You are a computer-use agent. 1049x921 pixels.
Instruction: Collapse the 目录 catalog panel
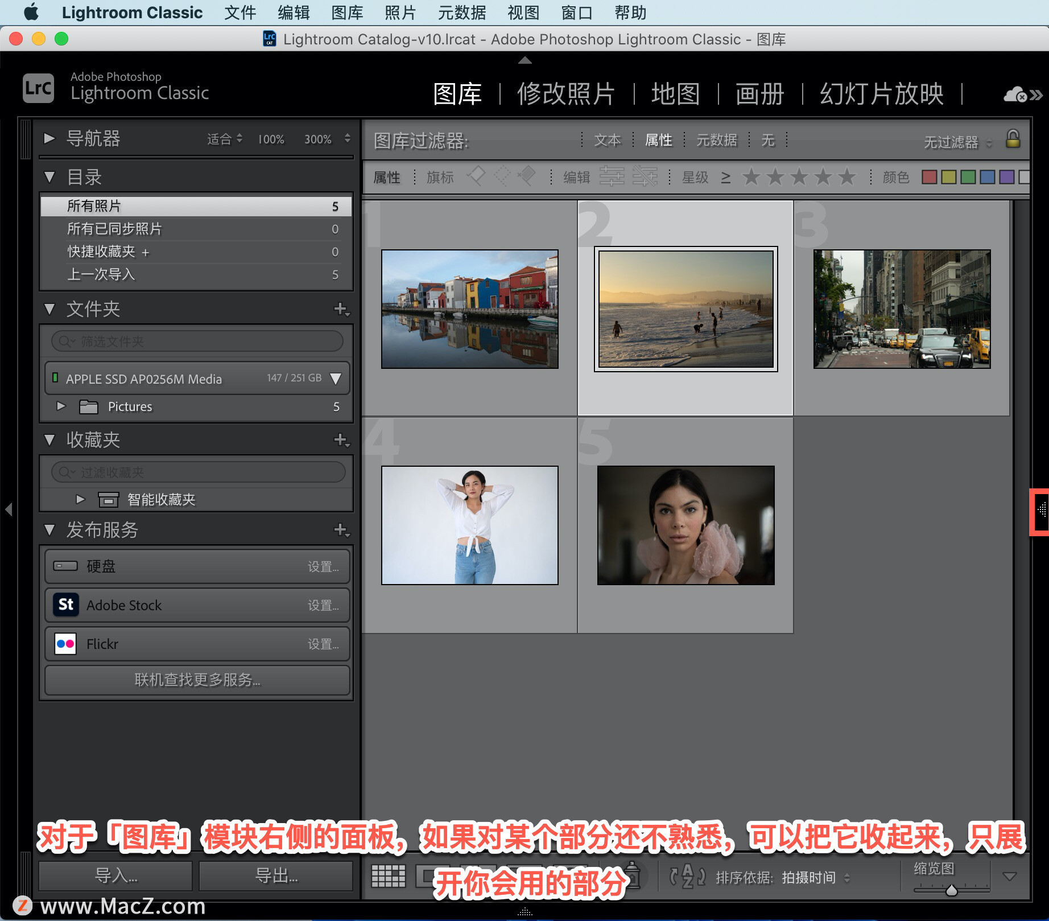49,177
